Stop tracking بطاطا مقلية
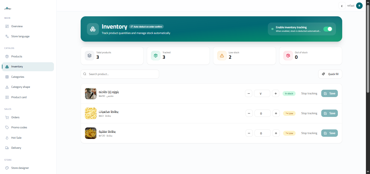 309,133
